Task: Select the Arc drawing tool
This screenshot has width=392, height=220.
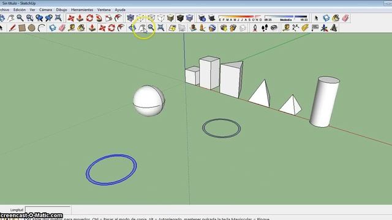Action: [41, 28]
